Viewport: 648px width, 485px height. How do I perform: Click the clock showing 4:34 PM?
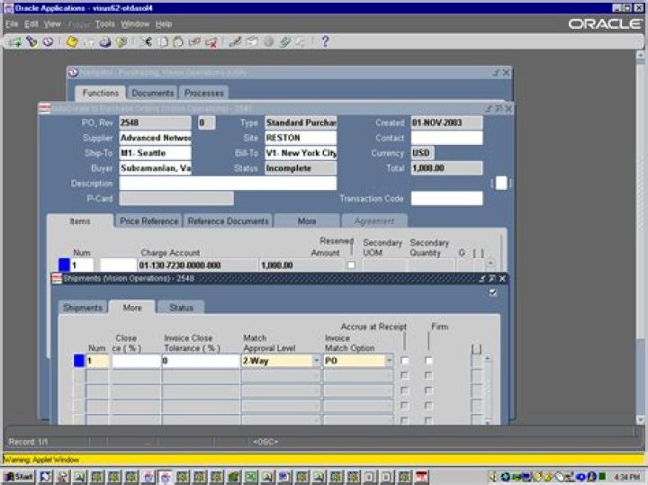pos(626,477)
